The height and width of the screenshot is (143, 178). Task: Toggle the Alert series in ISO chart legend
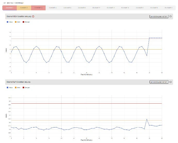point(18,22)
